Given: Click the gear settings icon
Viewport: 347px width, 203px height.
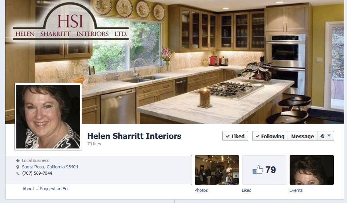Looking at the screenshot, I should 322,136.
